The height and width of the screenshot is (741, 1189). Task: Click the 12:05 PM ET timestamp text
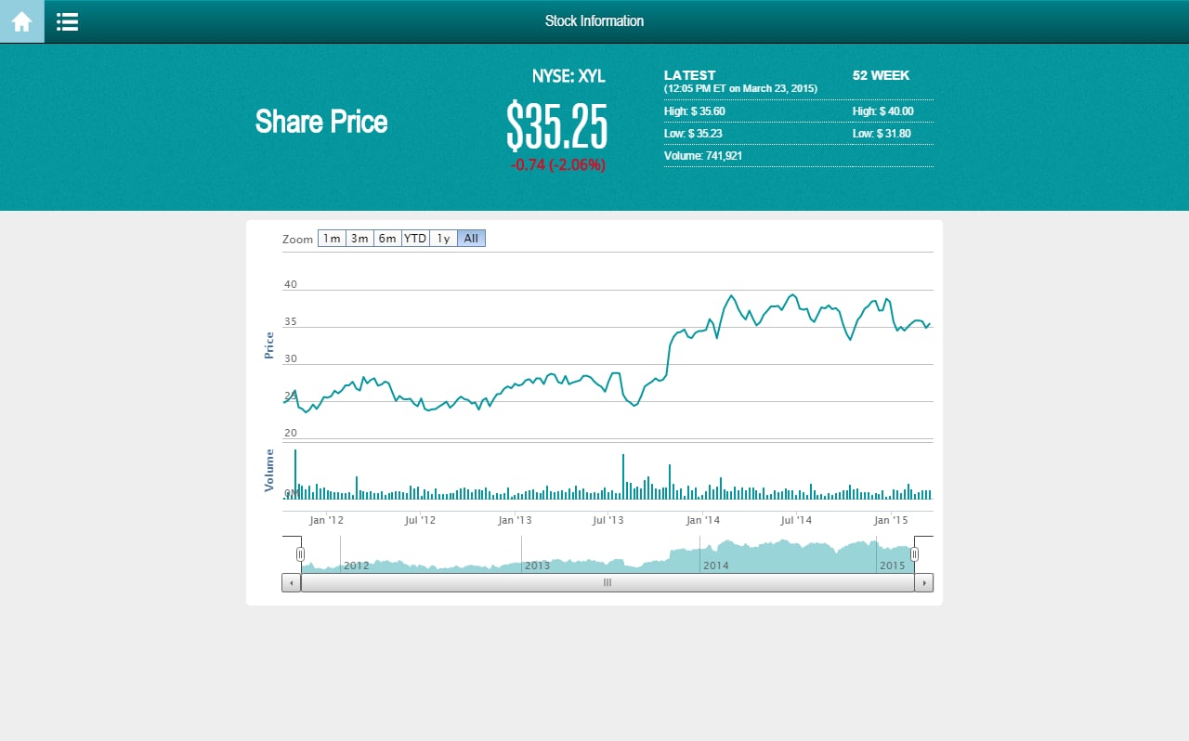pyautogui.click(x=740, y=88)
